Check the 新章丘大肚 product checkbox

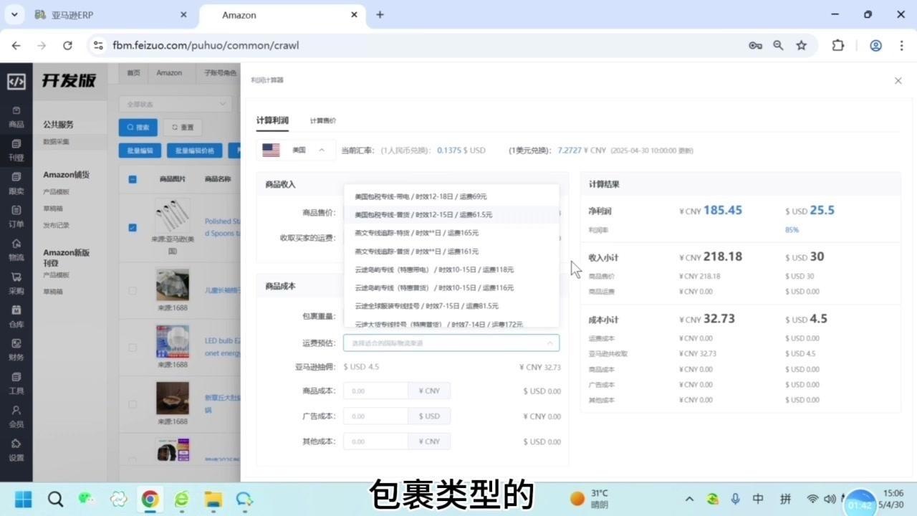[133, 405]
